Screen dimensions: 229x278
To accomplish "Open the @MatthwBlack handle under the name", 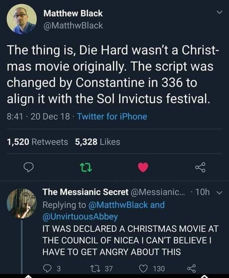I will click(x=73, y=26).
